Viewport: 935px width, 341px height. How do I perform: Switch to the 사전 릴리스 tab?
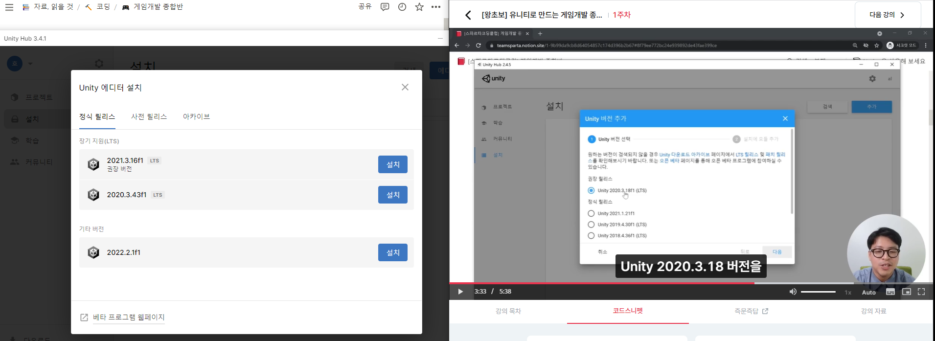point(149,116)
